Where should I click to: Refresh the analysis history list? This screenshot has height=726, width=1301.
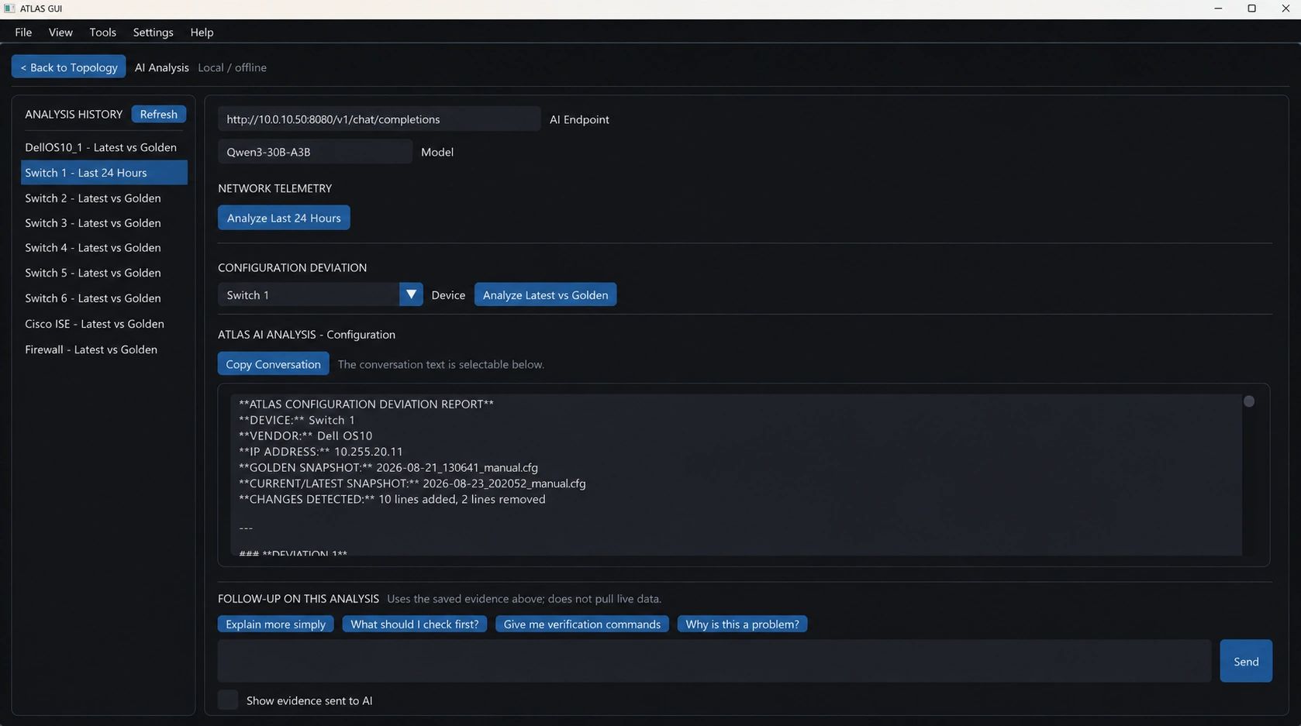point(158,114)
